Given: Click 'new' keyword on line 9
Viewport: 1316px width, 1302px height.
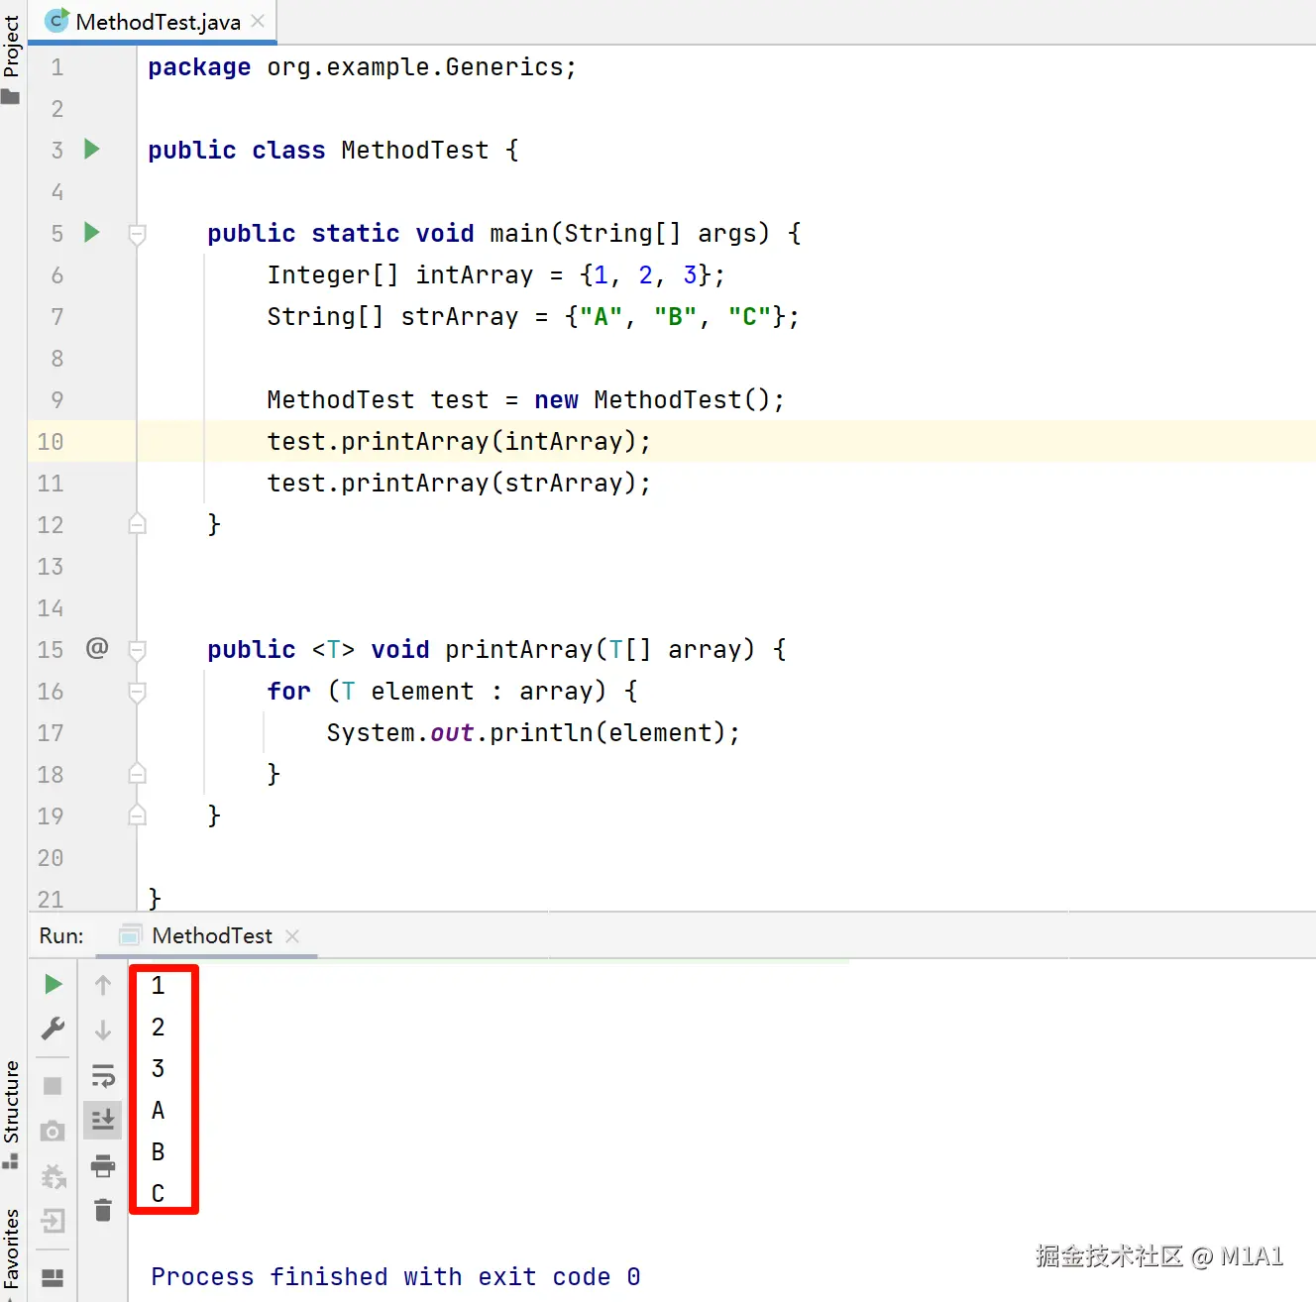Looking at the screenshot, I should point(556,399).
